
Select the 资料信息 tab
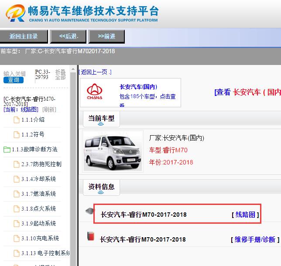(101, 188)
